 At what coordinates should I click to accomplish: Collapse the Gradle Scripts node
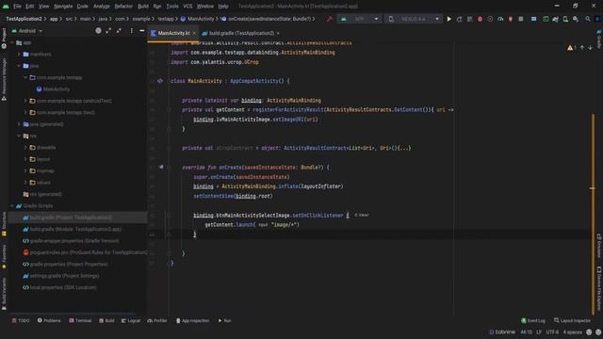(12, 205)
